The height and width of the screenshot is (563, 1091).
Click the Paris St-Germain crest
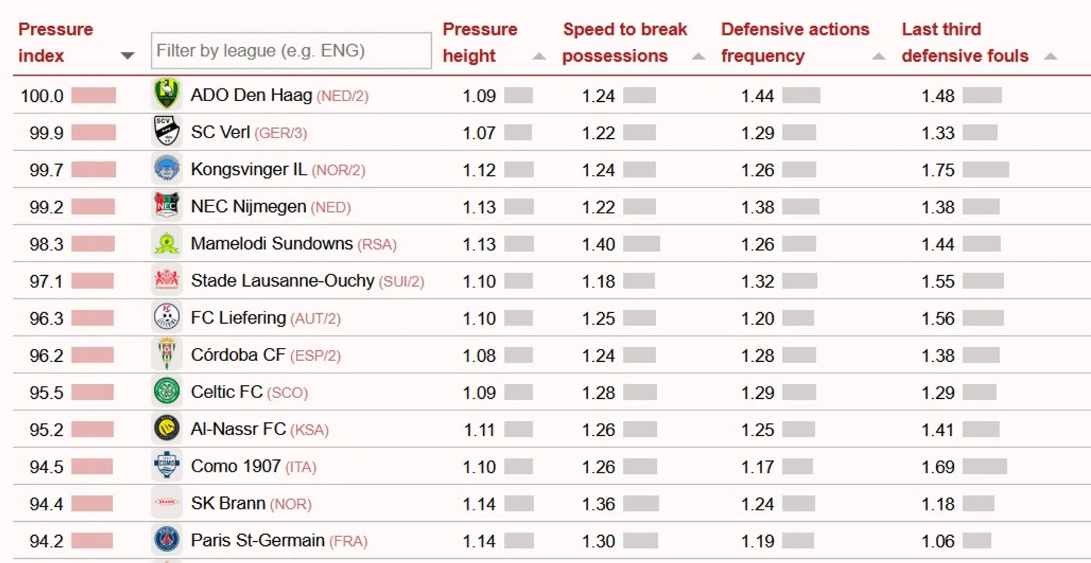167,540
